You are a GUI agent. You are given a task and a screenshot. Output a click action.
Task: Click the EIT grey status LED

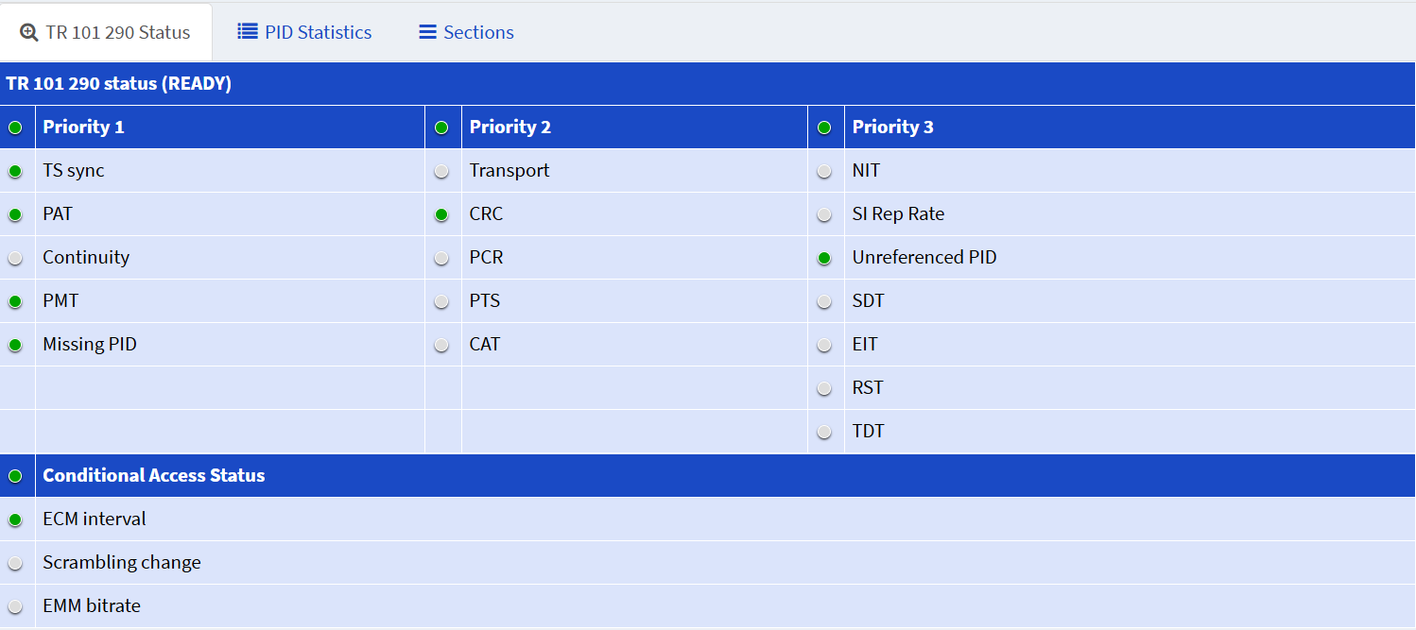pos(824,346)
